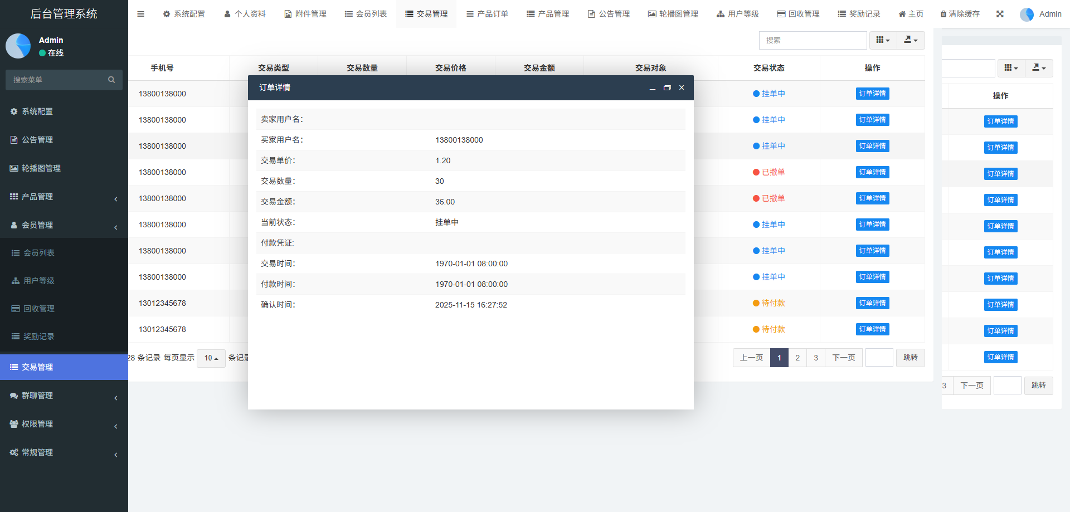
Task: Click the fullscreen expand icon in the top bar
Action: tap(1000, 14)
